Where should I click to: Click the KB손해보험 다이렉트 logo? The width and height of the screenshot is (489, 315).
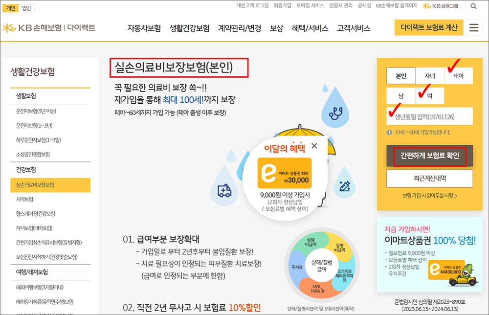pyautogui.click(x=48, y=28)
